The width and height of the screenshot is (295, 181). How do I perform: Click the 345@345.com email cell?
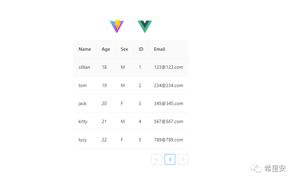point(168,104)
